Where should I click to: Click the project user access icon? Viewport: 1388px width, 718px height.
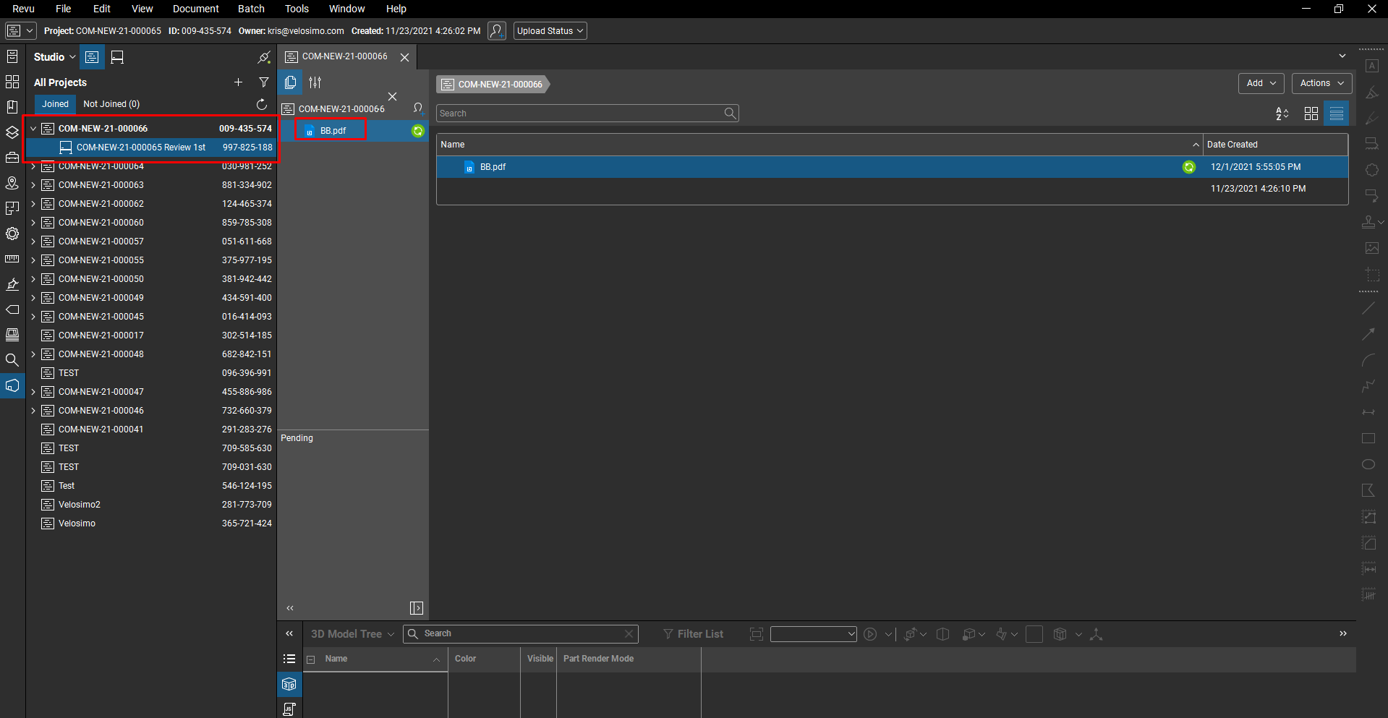pos(497,31)
